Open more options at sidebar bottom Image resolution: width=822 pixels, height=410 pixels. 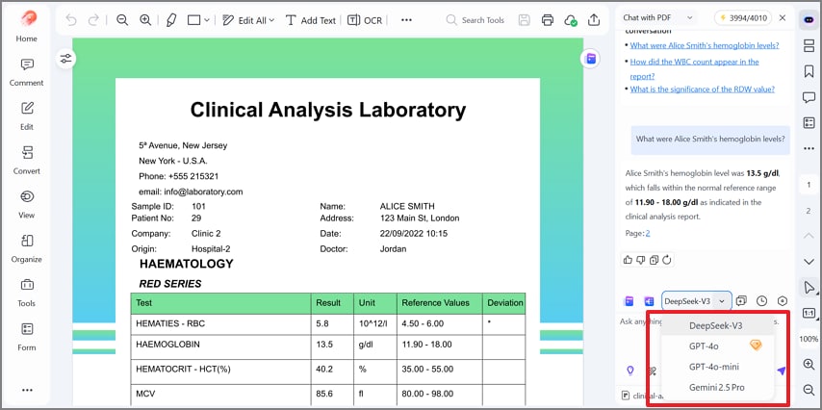pos(27,390)
